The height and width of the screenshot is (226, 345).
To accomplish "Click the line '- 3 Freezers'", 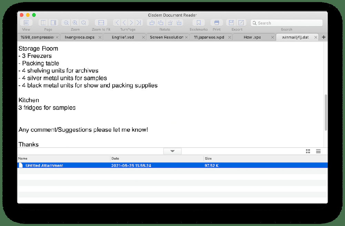I will point(35,56).
